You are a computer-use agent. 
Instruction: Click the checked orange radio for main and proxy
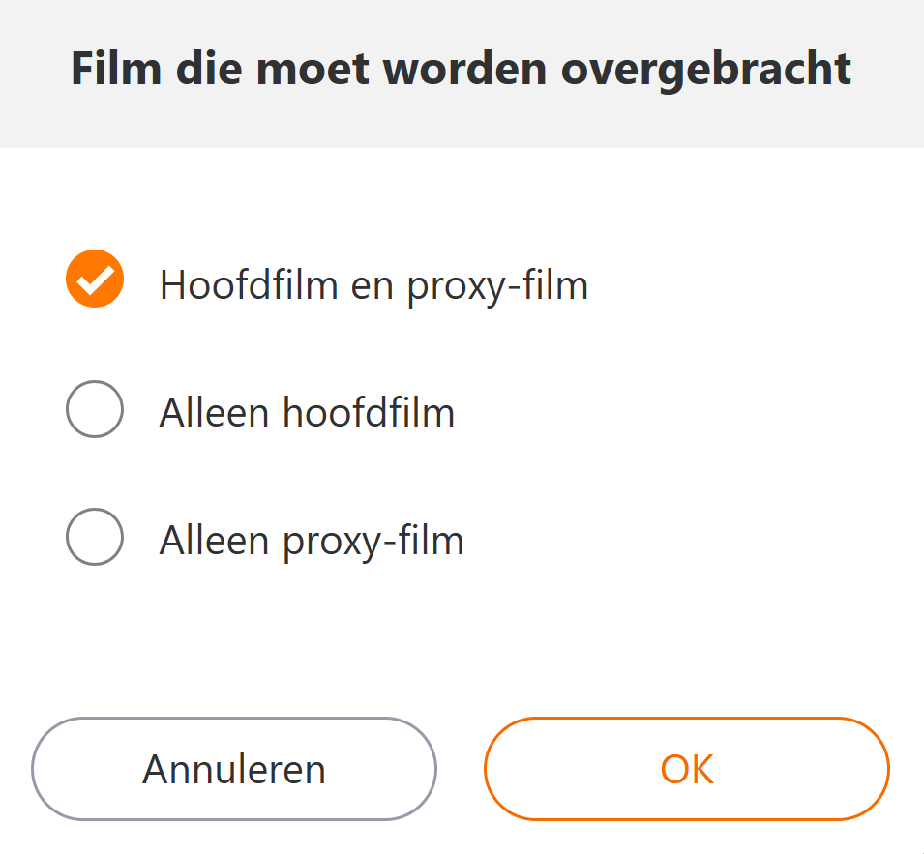pyautogui.click(x=95, y=280)
